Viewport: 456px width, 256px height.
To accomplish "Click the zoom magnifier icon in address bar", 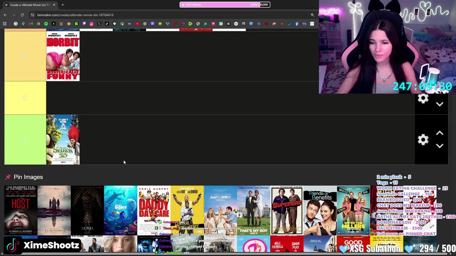I will pyautogui.click(x=312, y=15).
